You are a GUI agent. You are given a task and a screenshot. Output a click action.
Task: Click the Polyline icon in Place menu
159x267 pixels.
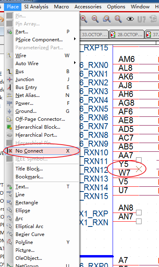[10, 242]
